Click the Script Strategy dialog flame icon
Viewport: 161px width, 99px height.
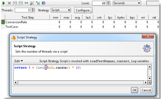14,37
